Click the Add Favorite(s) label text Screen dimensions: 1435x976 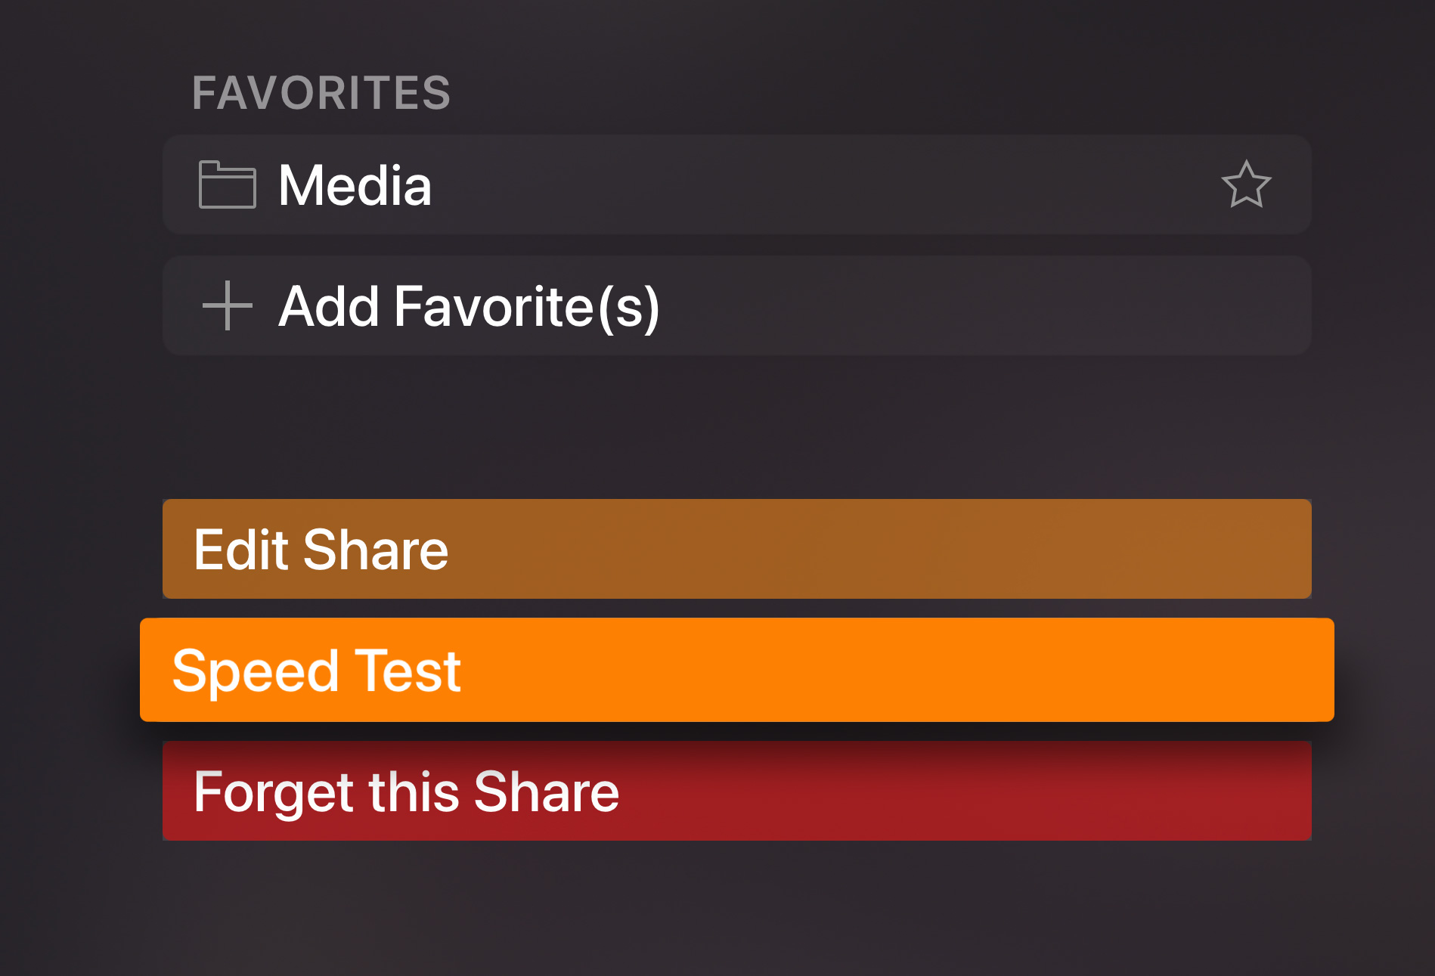pos(469,306)
